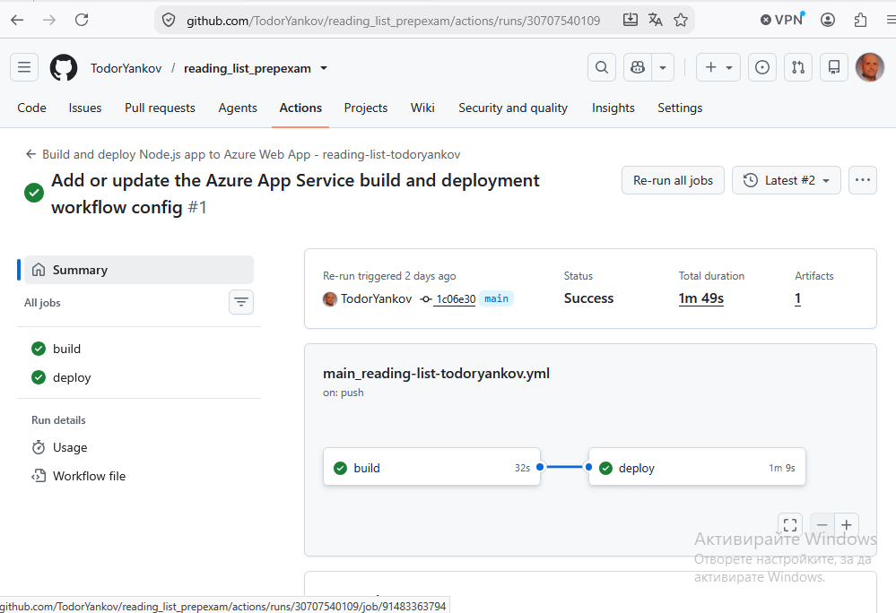This screenshot has height=613, width=896.
Task: Open the Security and quality tab
Action: click(x=513, y=108)
